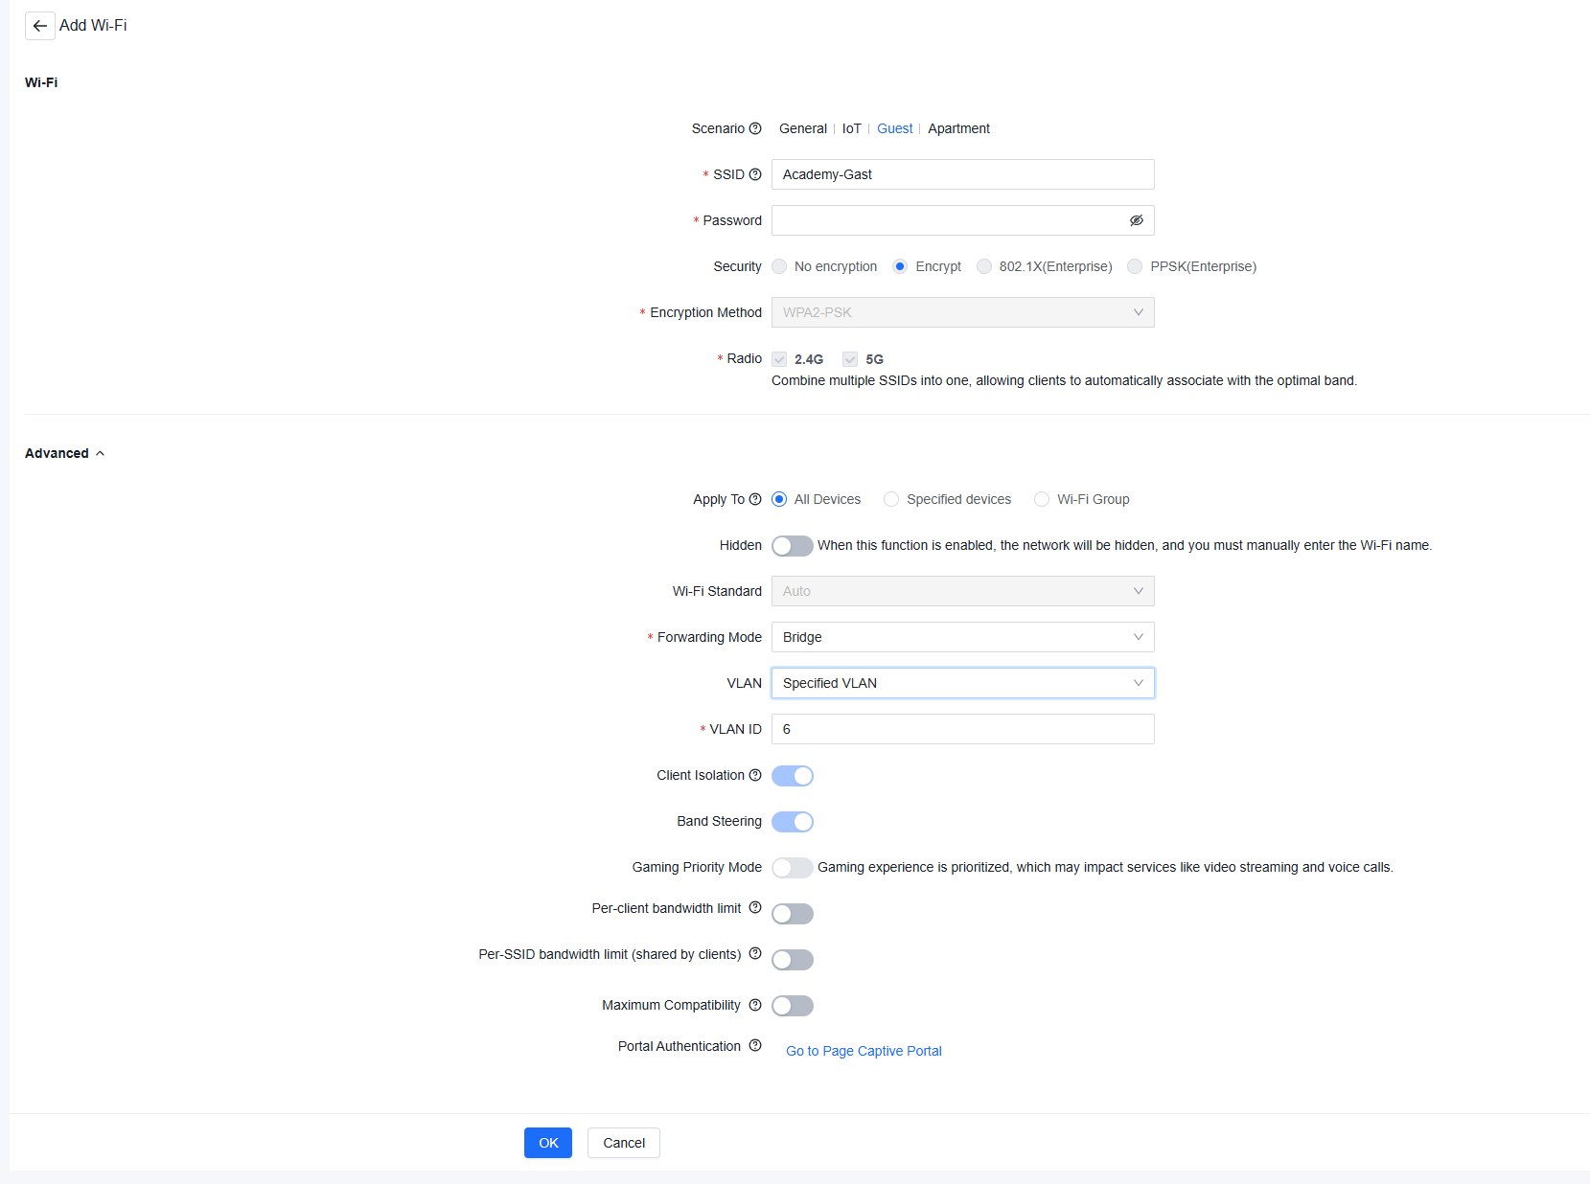Toggle the 5G radio checkbox

850,359
